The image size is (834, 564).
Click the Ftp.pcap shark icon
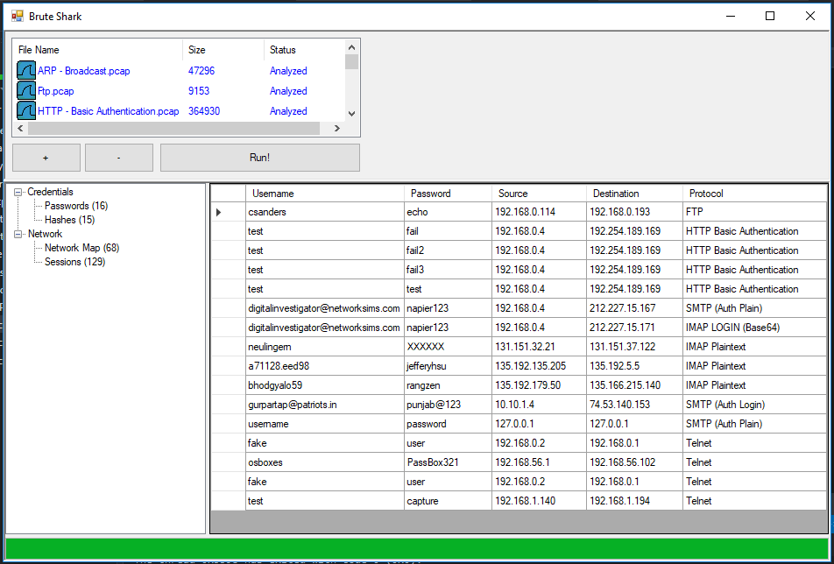pyautogui.click(x=25, y=90)
